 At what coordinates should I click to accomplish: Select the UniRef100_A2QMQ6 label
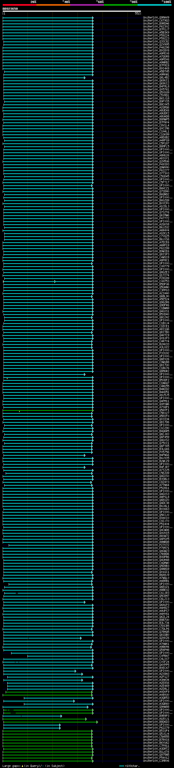point(156,107)
